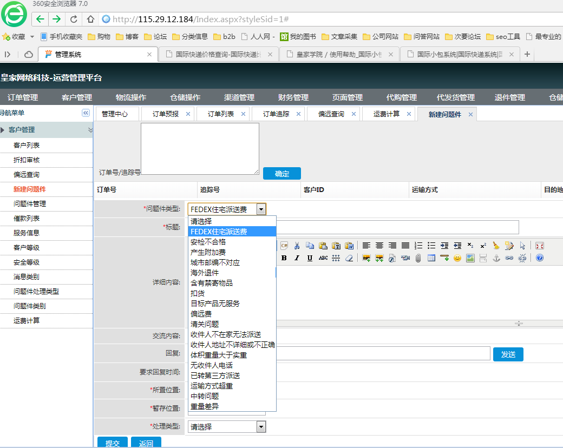Viewport: 563px width, 448px height.
Task: Insert video camera media icon
Action: [405, 258]
